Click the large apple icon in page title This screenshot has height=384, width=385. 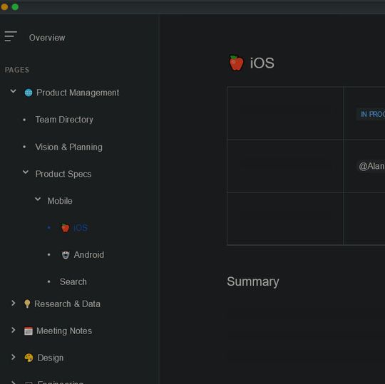click(x=236, y=63)
